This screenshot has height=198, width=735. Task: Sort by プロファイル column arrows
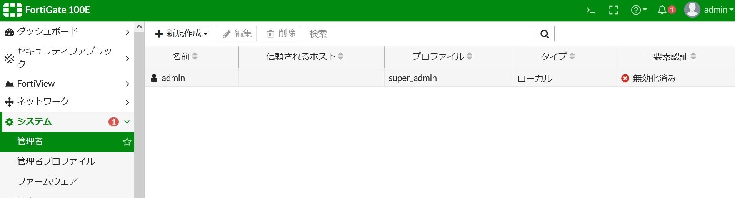(469, 56)
